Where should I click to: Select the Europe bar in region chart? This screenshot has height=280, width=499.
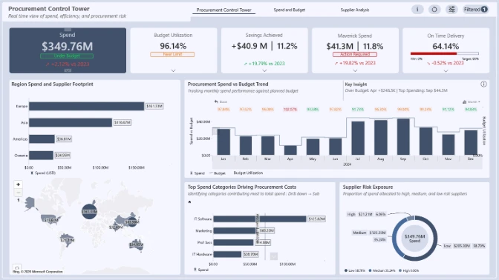click(x=87, y=106)
